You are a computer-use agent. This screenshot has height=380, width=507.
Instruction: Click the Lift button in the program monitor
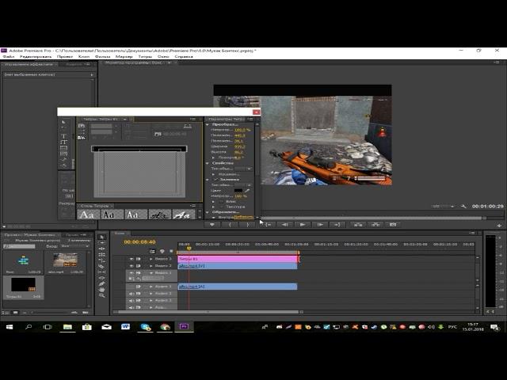click(x=357, y=225)
